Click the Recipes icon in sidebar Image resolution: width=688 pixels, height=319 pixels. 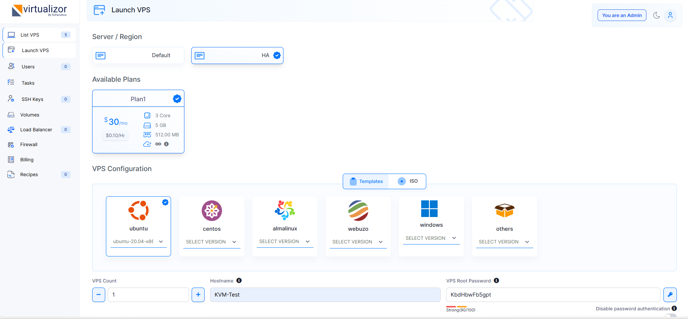tap(11, 174)
